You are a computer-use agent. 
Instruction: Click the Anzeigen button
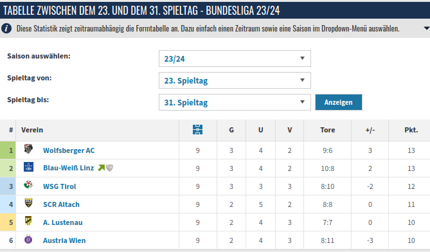click(x=338, y=102)
